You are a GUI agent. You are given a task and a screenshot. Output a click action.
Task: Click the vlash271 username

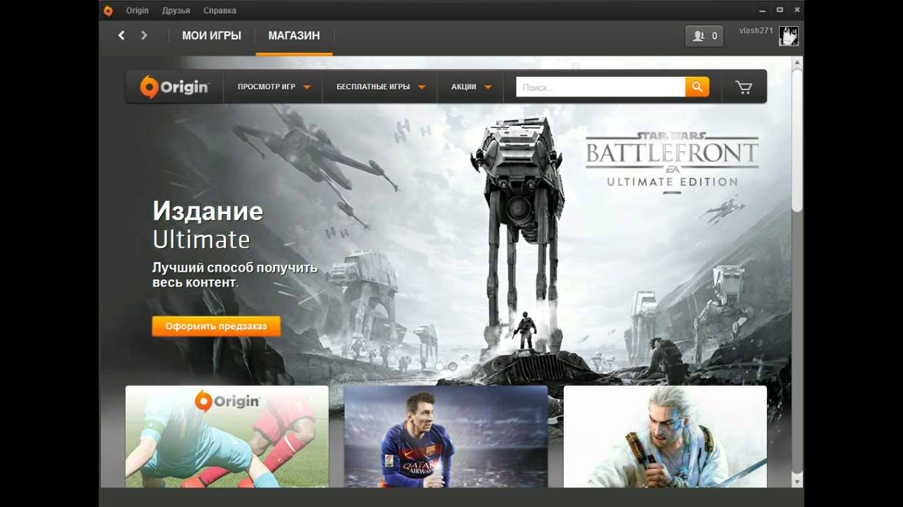(756, 31)
